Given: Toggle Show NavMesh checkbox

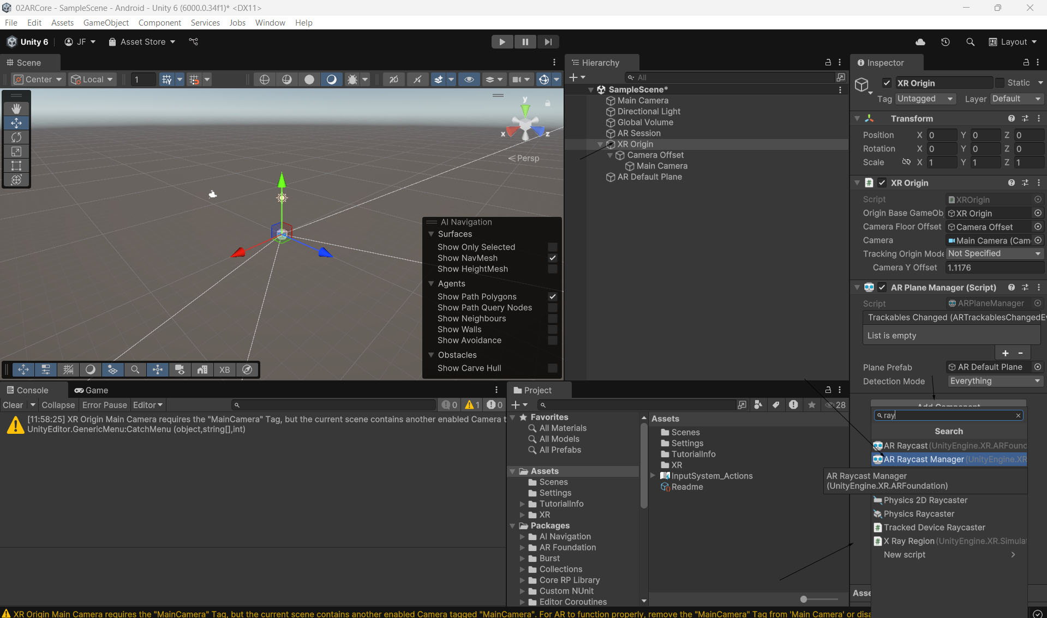Looking at the screenshot, I should pyautogui.click(x=552, y=258).
